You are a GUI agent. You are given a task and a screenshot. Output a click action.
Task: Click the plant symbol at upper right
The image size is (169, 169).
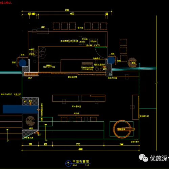132,62
